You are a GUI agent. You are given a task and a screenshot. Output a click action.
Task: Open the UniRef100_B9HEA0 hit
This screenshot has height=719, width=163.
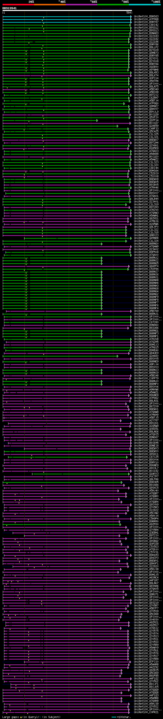pos(146,350)
